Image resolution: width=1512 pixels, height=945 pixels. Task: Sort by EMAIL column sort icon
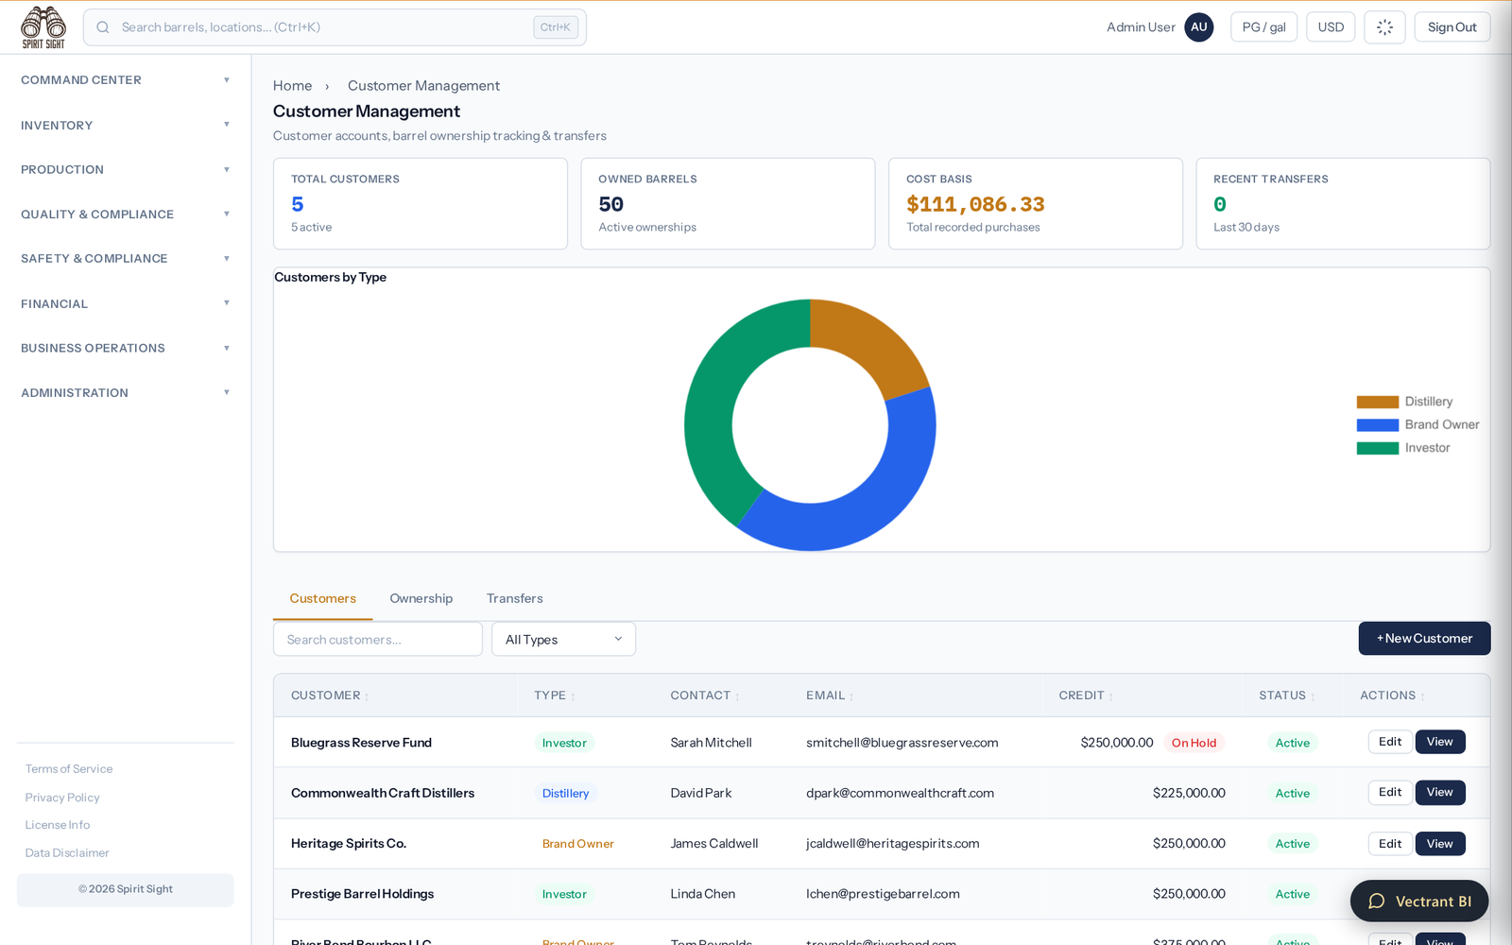851,696
